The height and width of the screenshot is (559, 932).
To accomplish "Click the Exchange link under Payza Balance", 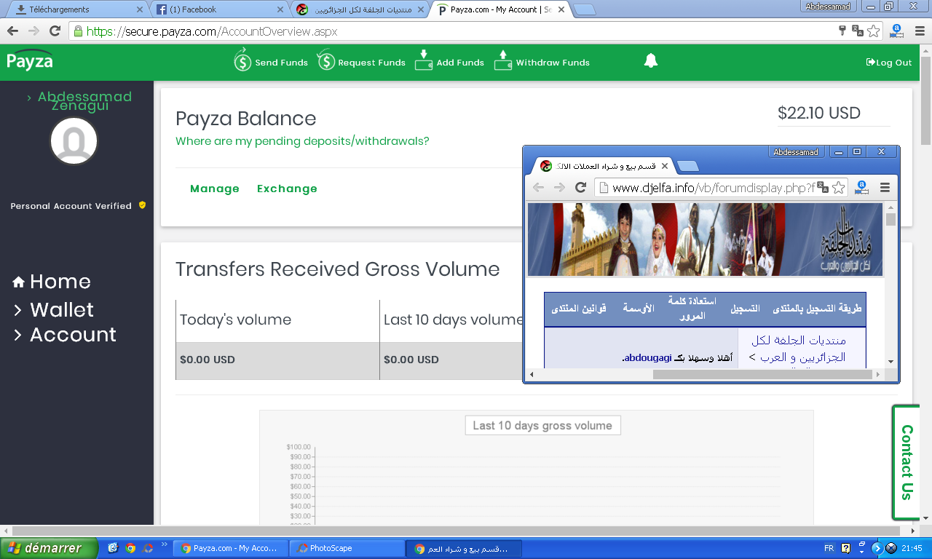I will [x=287, y=189].
